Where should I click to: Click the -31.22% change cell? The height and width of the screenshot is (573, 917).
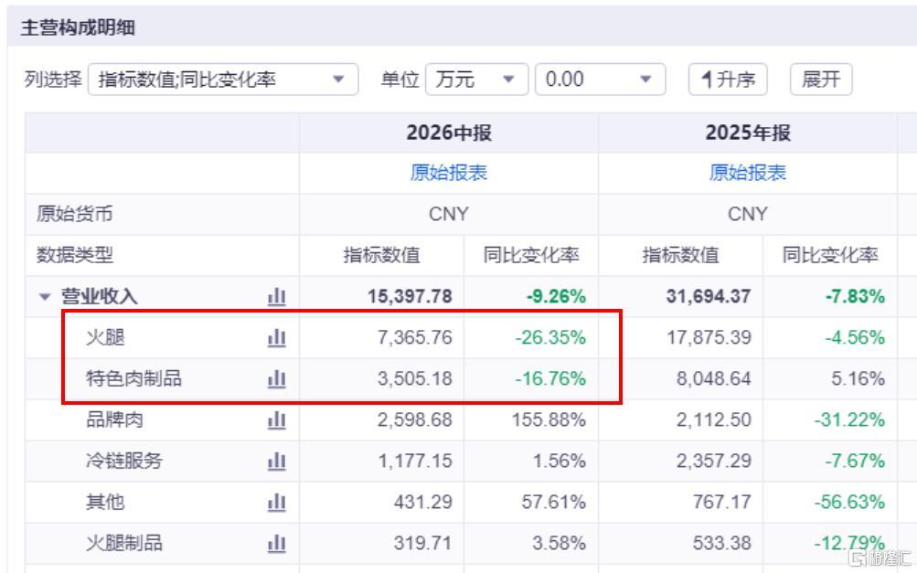(849, 419)
